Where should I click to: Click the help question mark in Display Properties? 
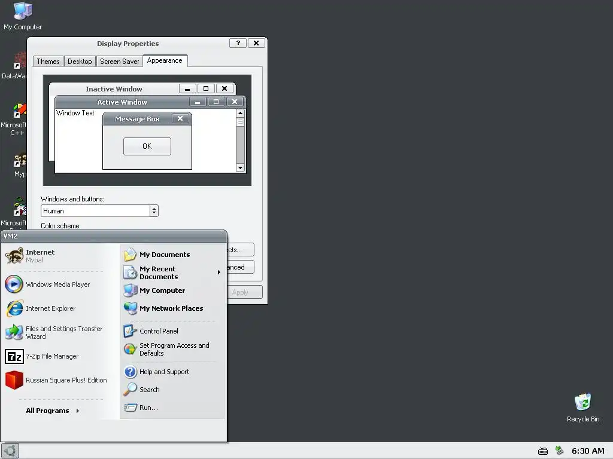[x=238, y=43]
